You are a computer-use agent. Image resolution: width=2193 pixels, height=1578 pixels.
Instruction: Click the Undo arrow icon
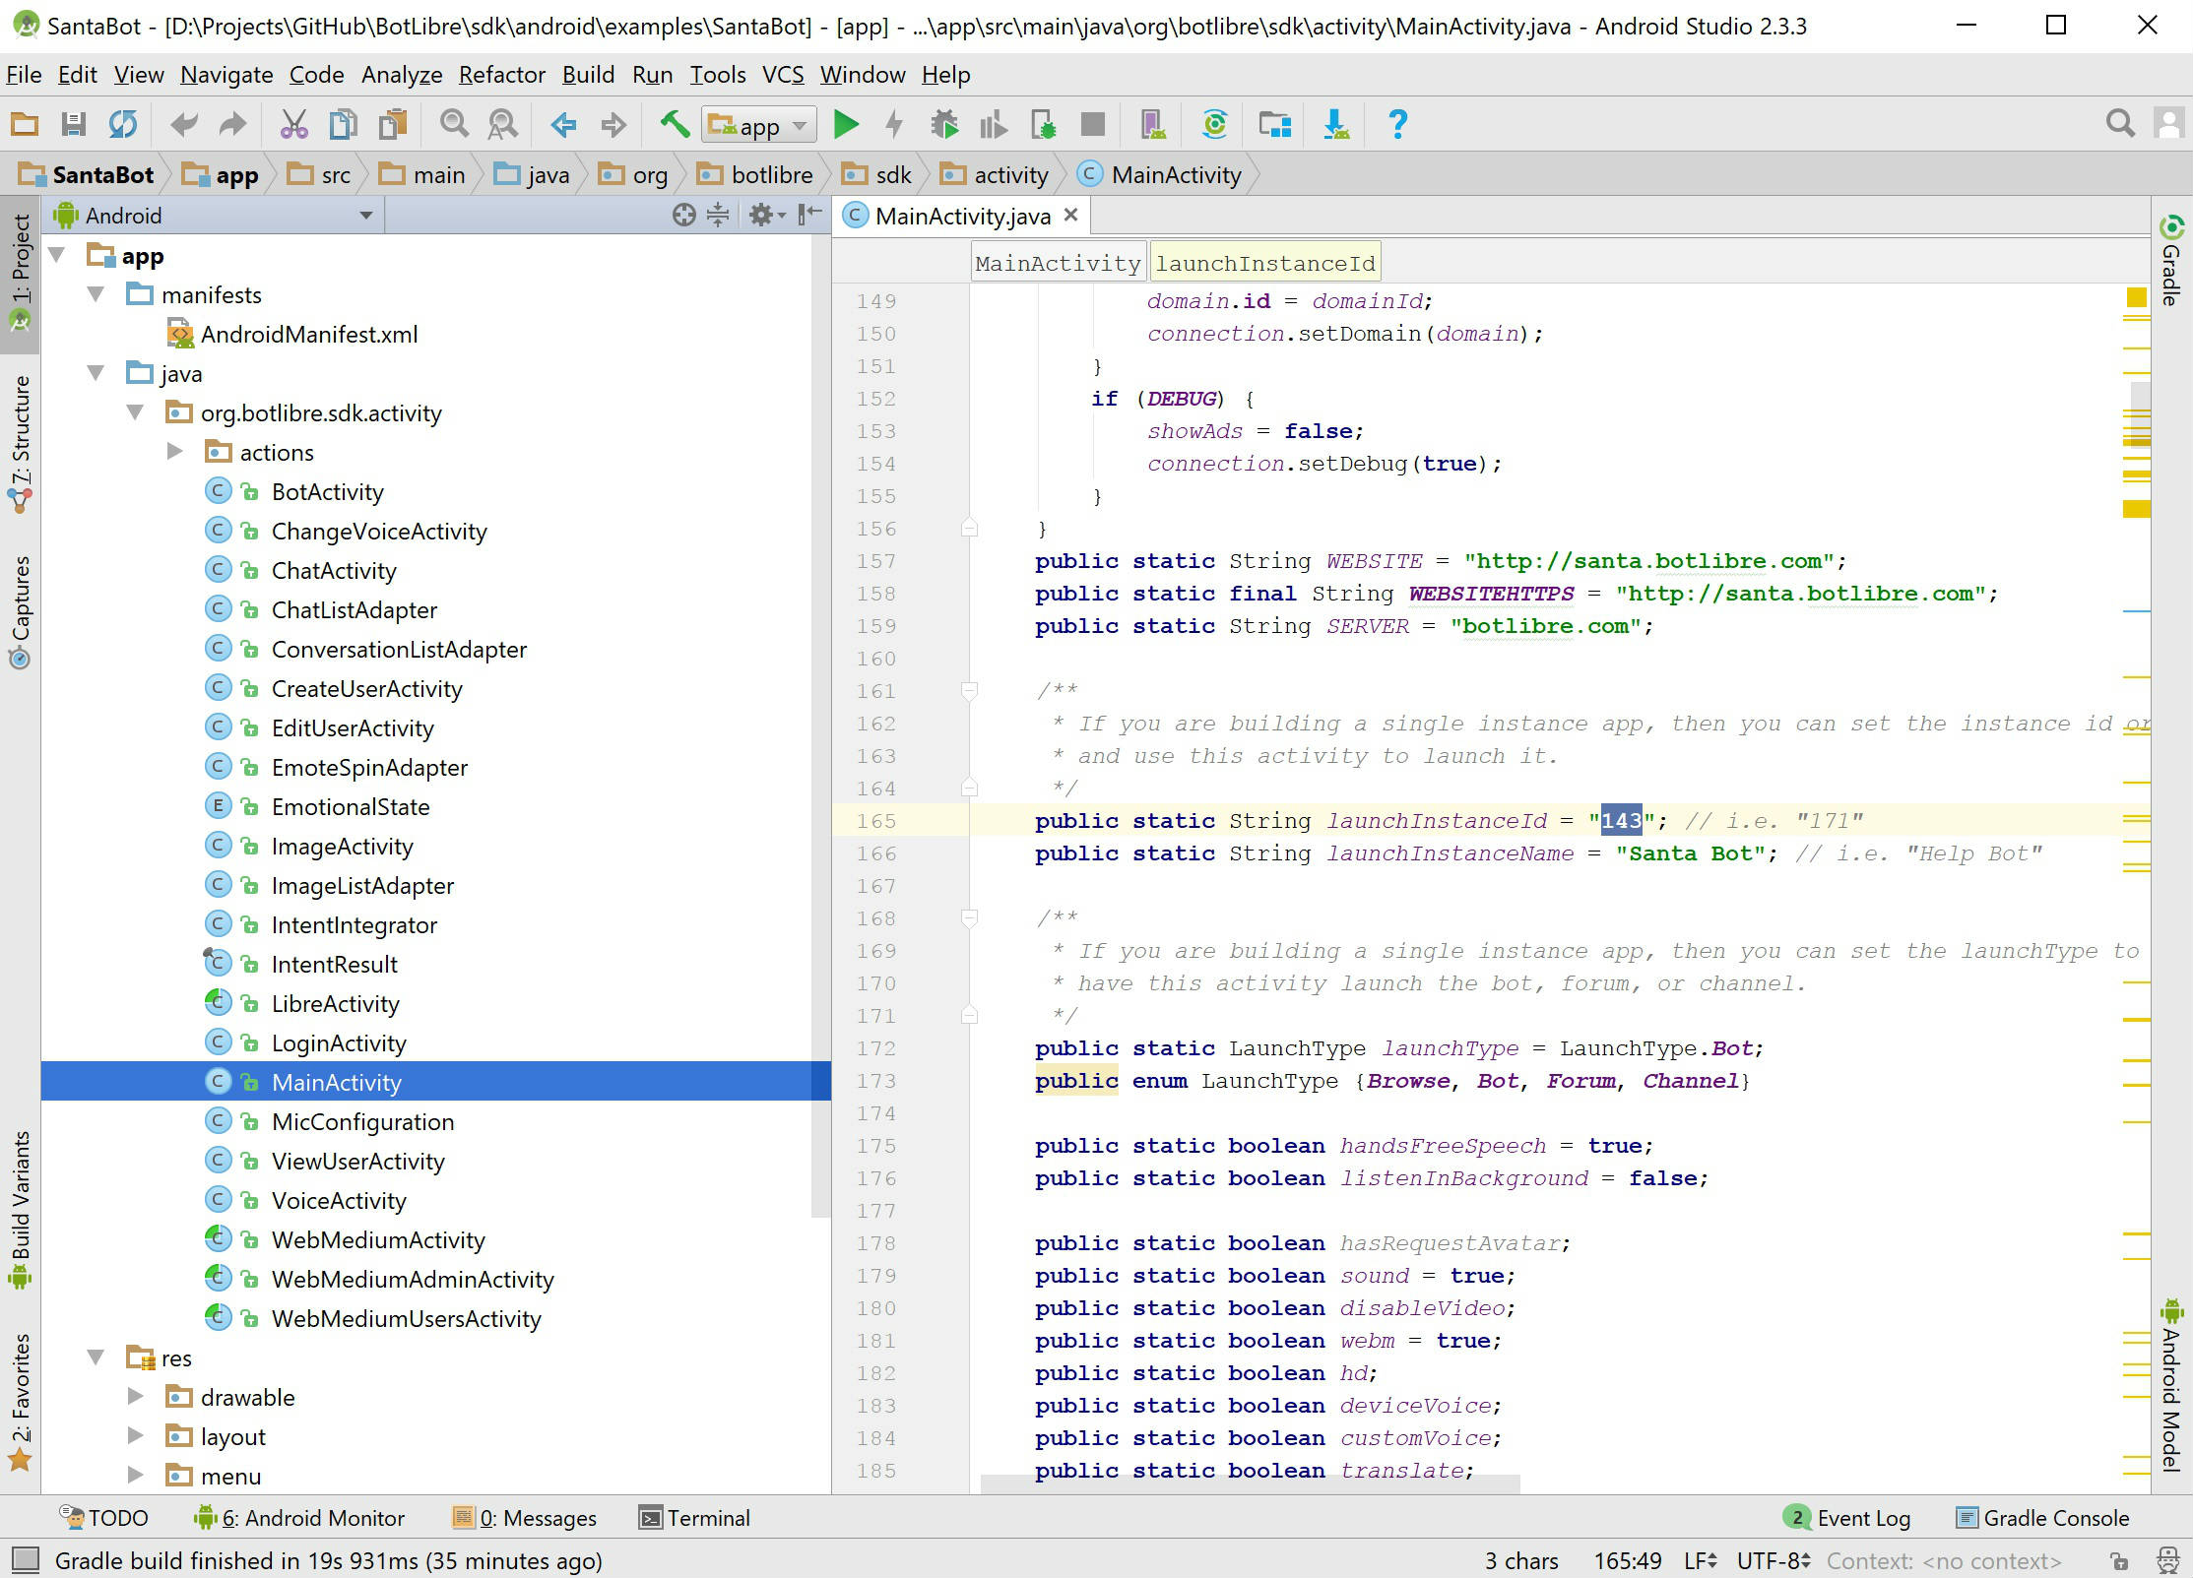[183, 124]
